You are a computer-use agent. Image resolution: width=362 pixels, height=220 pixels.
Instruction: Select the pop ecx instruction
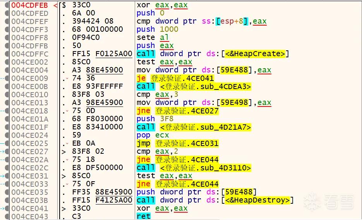(x=153, y=135)
